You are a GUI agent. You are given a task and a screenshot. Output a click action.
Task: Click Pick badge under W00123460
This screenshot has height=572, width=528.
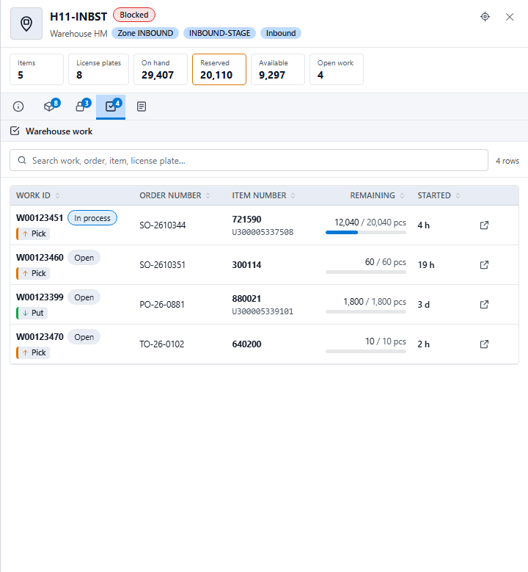point(33,274)
